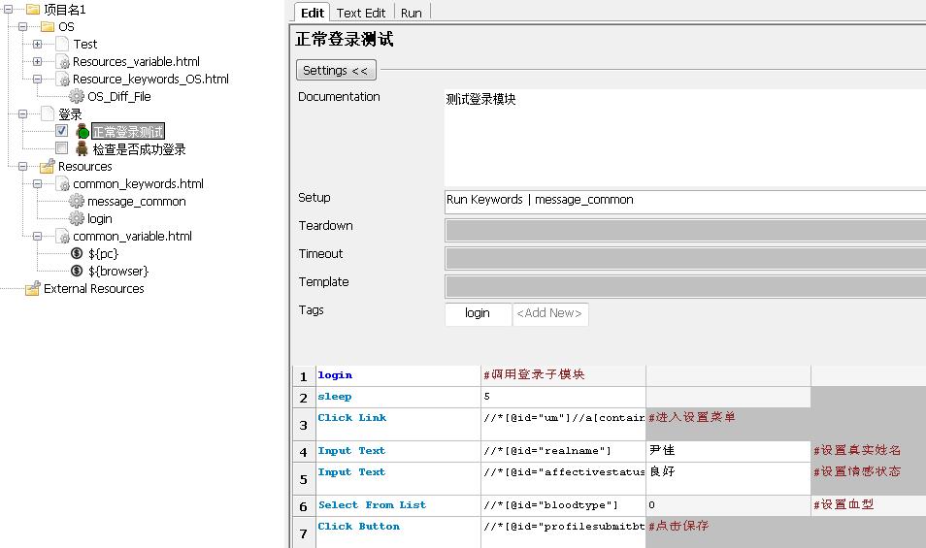The height and width of the screenshot is (548, 926).
Task: Click the robot icon of 检查是否成功登录 test
Action: point(83,149)
